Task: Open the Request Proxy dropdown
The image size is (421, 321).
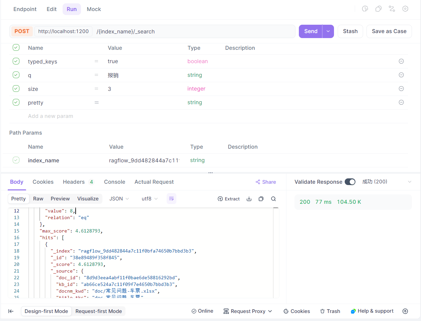Action: point(248,311)
